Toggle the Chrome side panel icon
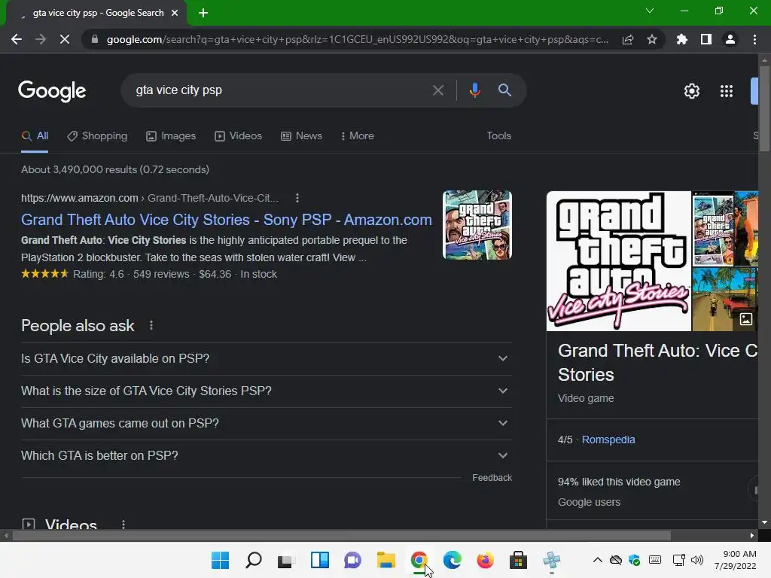Image resolution: width=771 pixels, height=578 pixels. (x=706, y=39)
